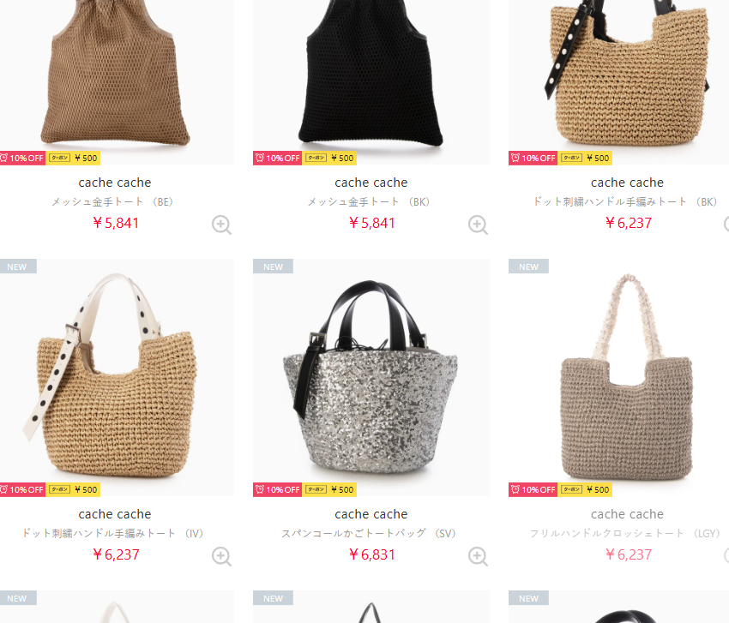Screen dimensions: 729x623
Task: Click cache cache brand above grey crochet tote
Action: tap(627, 514)
